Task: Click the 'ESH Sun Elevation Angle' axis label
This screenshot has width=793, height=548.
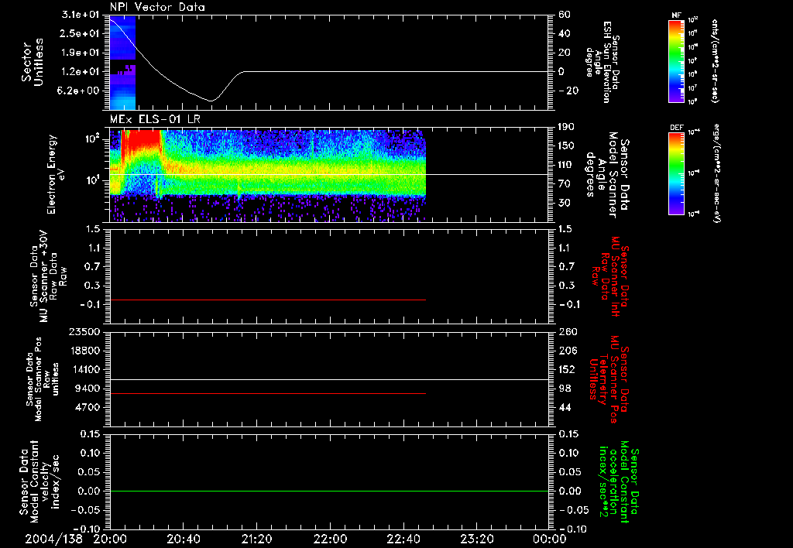Action: coord(602,62)
